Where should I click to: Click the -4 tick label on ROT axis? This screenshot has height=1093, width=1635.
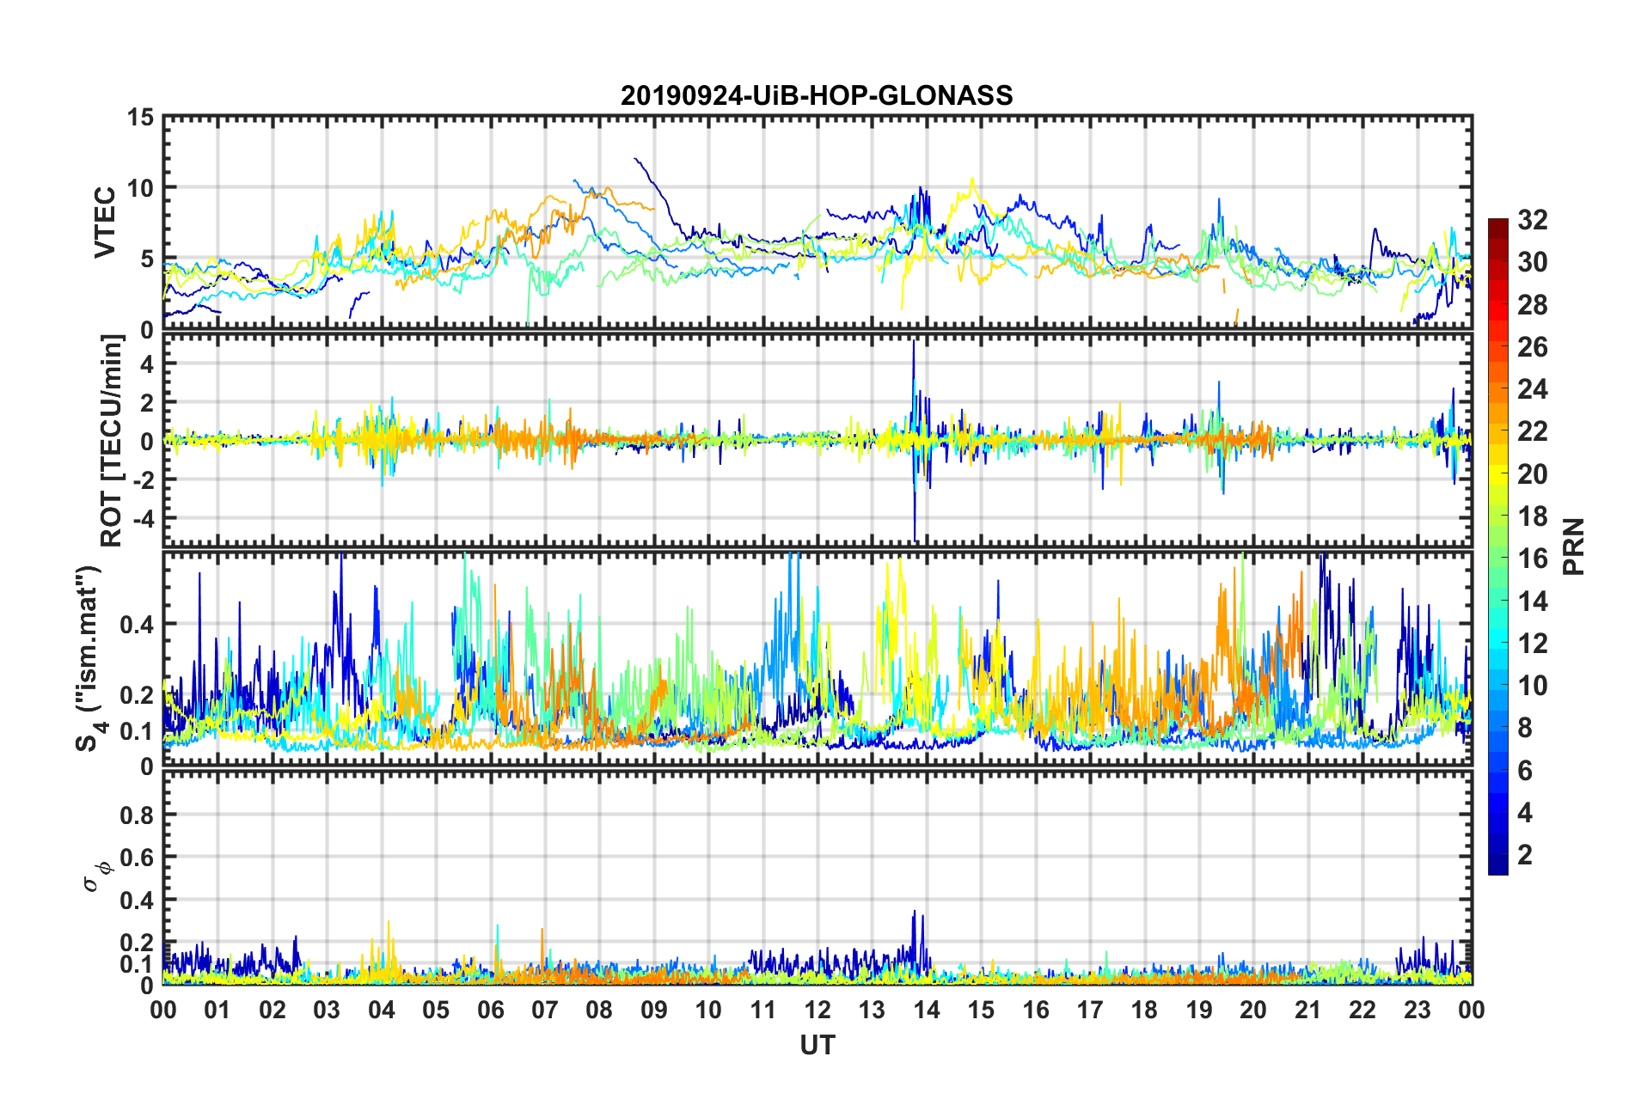pyautogui.click(x=140, y=518)
